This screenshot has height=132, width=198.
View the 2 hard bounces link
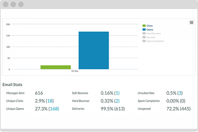coord(117,101)
